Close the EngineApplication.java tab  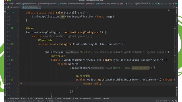pyautogui.click(x=40, y=7)
